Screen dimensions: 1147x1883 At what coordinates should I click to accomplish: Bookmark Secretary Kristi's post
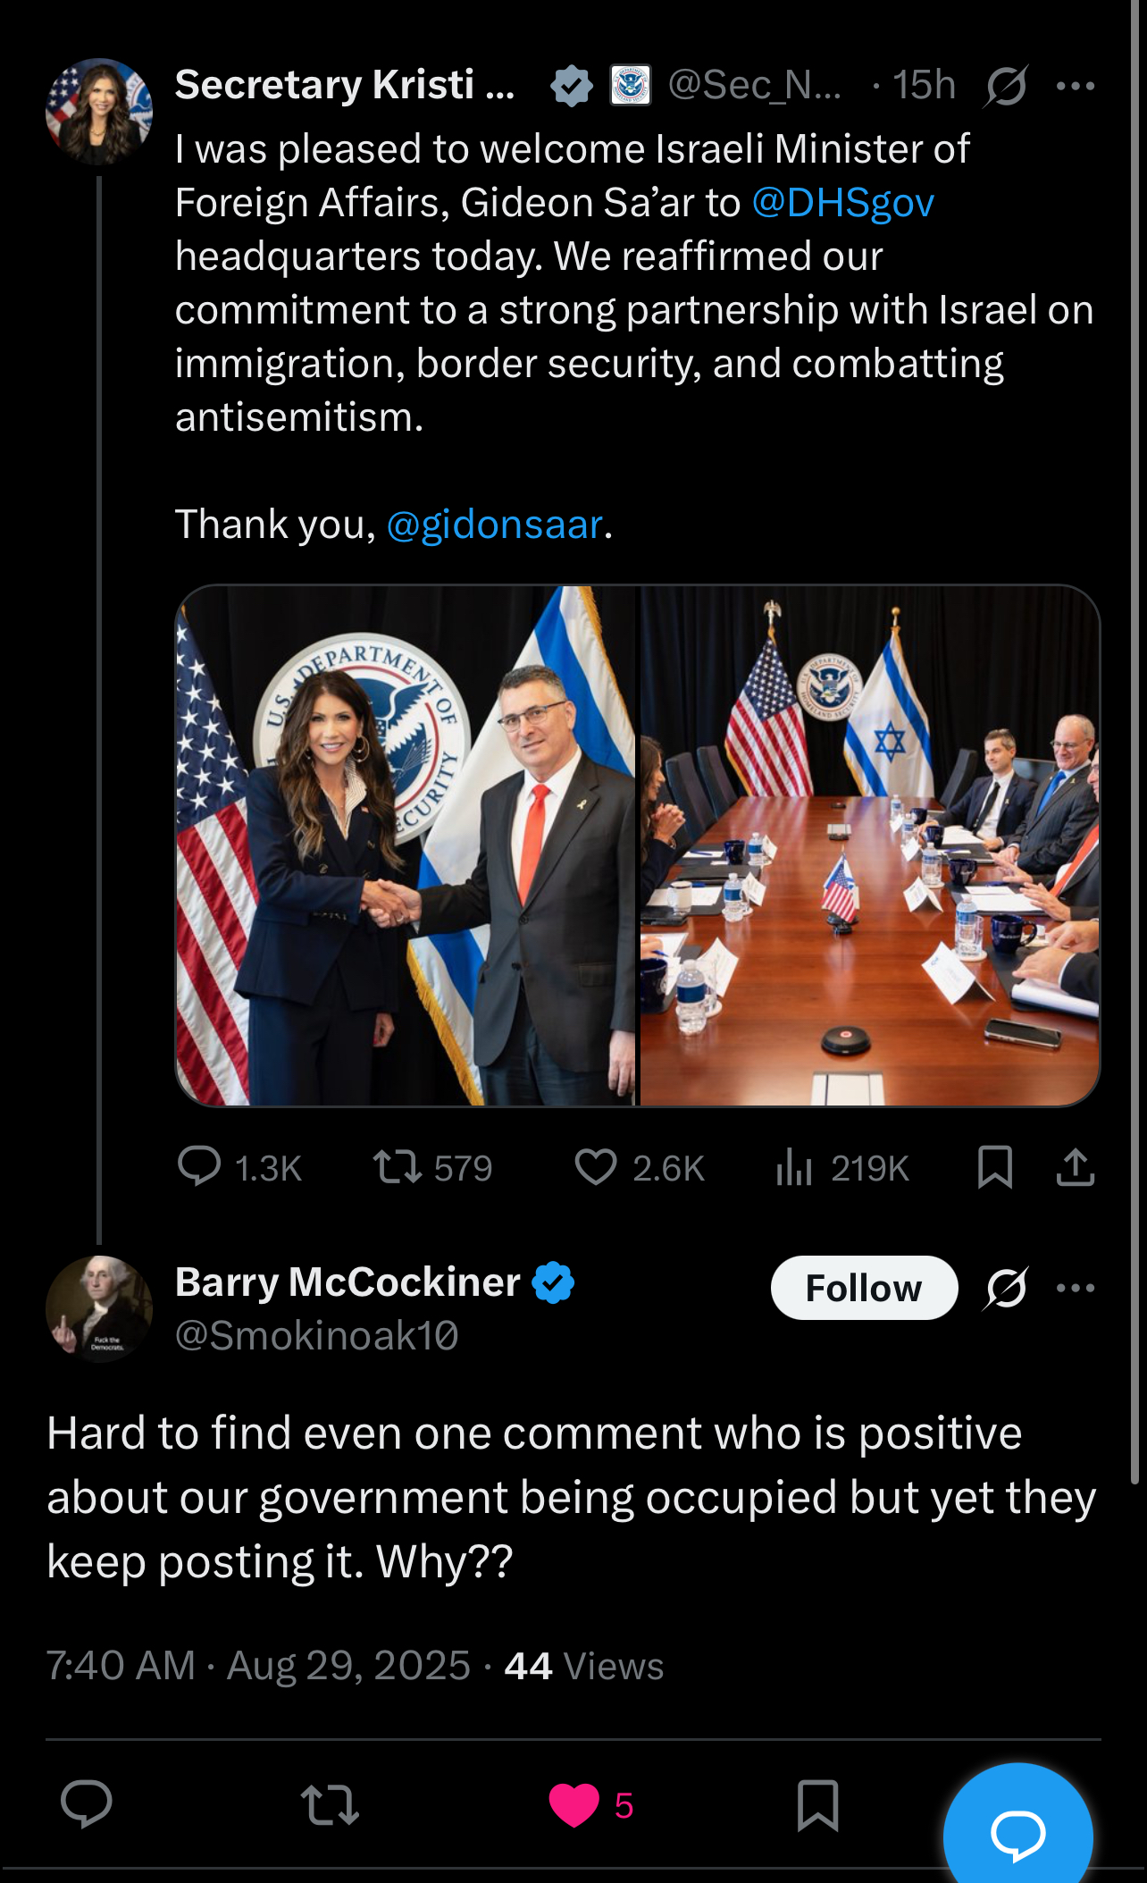coord(995,1167)
